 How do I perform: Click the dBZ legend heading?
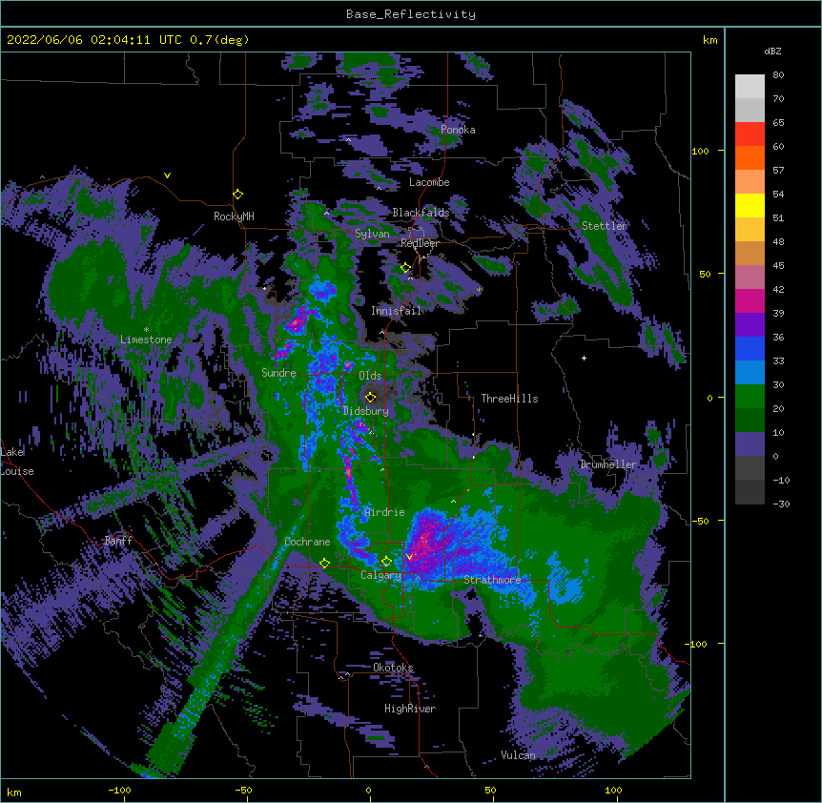coord(772,51)
